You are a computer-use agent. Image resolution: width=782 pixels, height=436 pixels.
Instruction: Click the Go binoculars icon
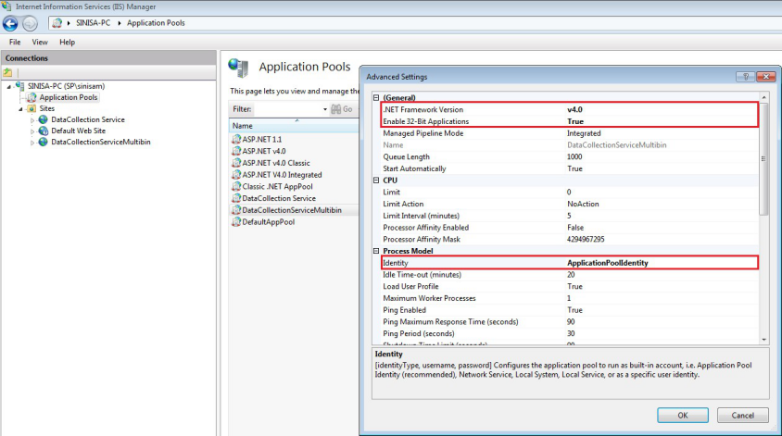click(x=336, y=109)
